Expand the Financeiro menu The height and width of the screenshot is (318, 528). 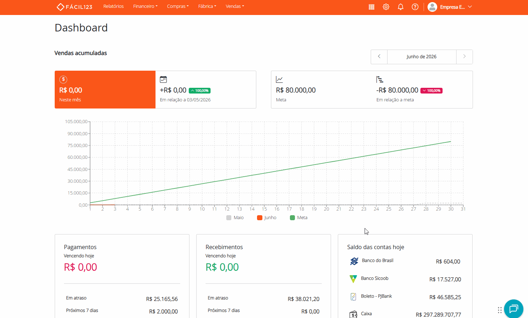point(145,6)
